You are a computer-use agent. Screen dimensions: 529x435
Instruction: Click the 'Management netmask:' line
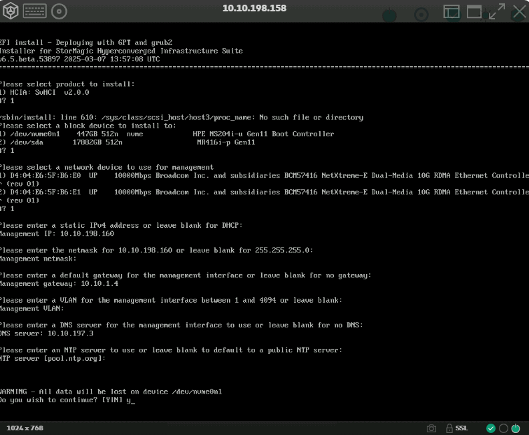click(39, 259)
